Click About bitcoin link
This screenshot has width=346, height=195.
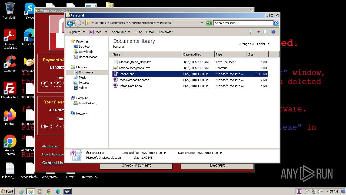tap(51, 146)
